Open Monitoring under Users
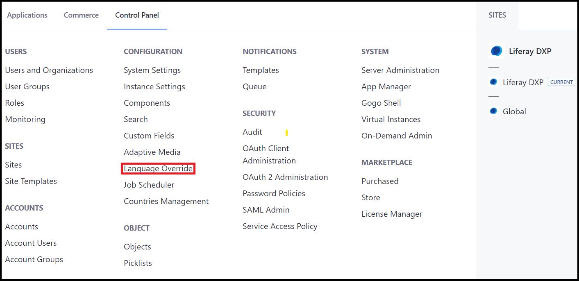 tap(25, 119)
